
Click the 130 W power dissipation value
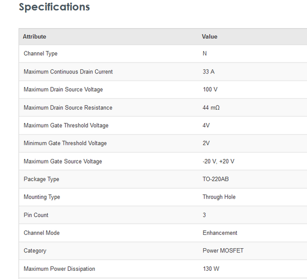(211, 269)
